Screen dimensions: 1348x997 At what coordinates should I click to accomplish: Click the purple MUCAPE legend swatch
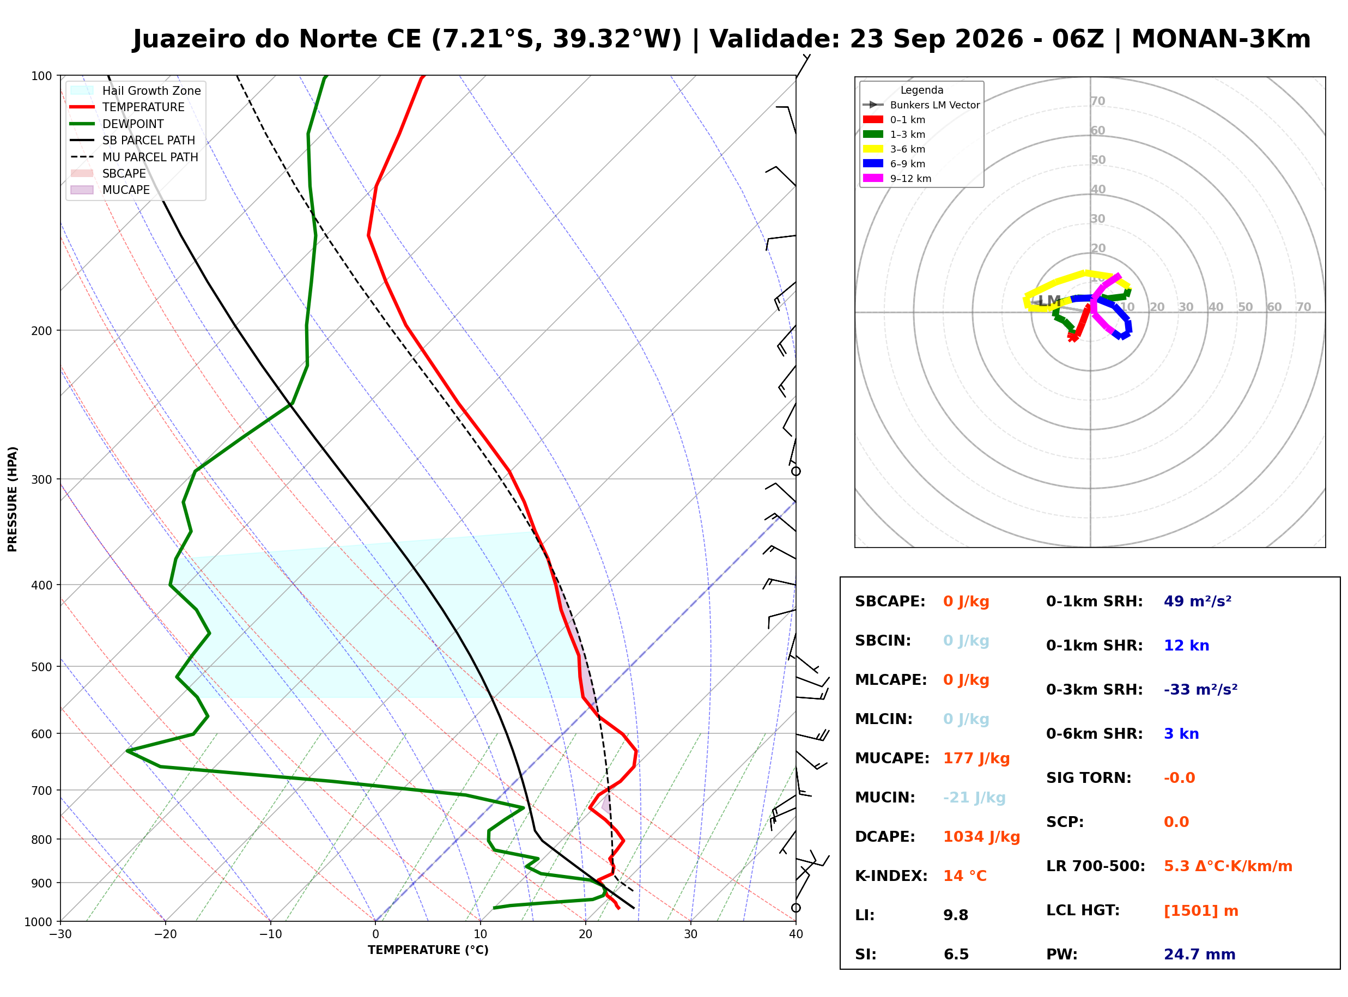point(82,190)
